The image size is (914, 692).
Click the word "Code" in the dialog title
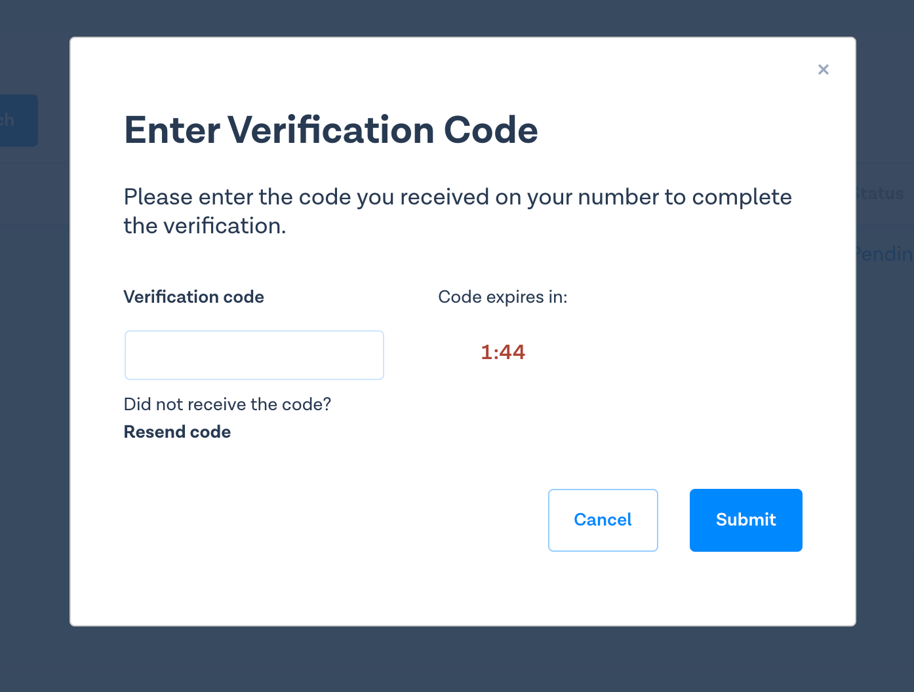click(x=490, y=130)
